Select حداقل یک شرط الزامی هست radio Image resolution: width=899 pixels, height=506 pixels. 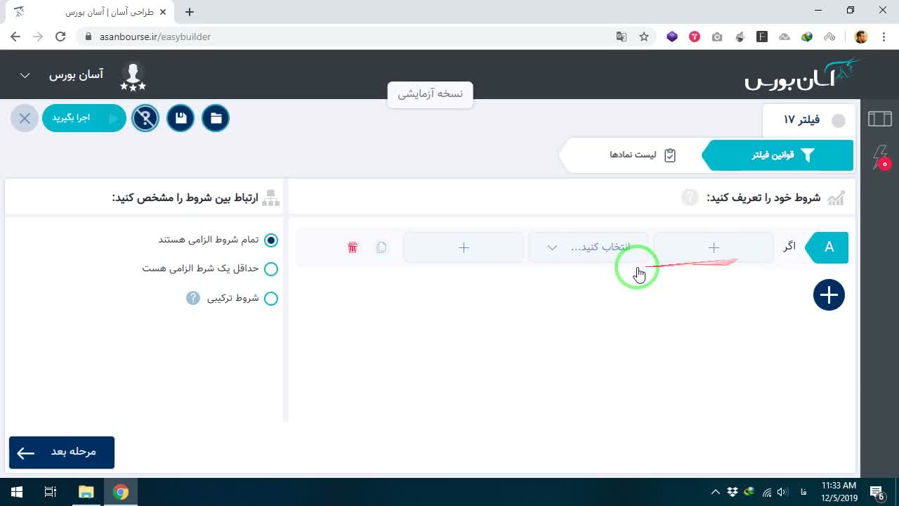click(x=271, y=268)
